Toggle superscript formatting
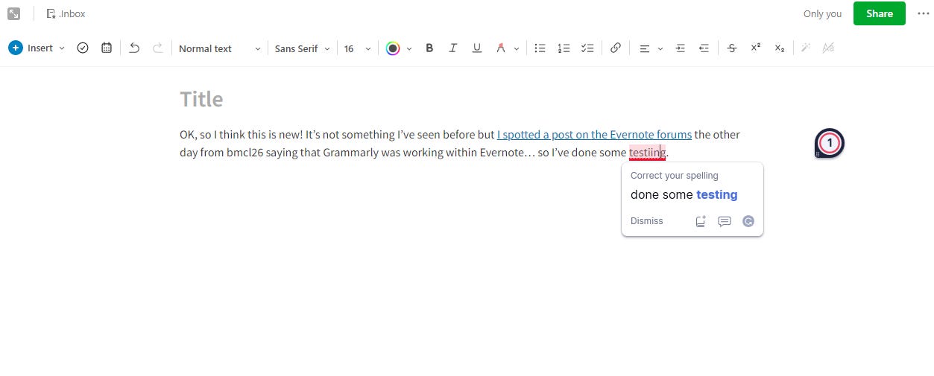This screenshot has height=376, width=934. click(x=756, y=48)
